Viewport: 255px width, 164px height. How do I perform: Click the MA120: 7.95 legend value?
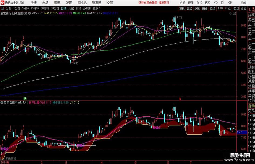(x=94, y=13)
